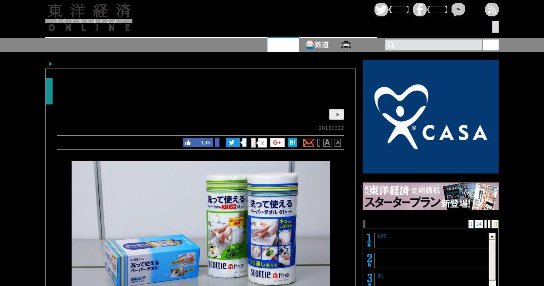Screen dimensions: 544x286
Task: Email the article via orange envelope icon
Action: tap(309, 143)
